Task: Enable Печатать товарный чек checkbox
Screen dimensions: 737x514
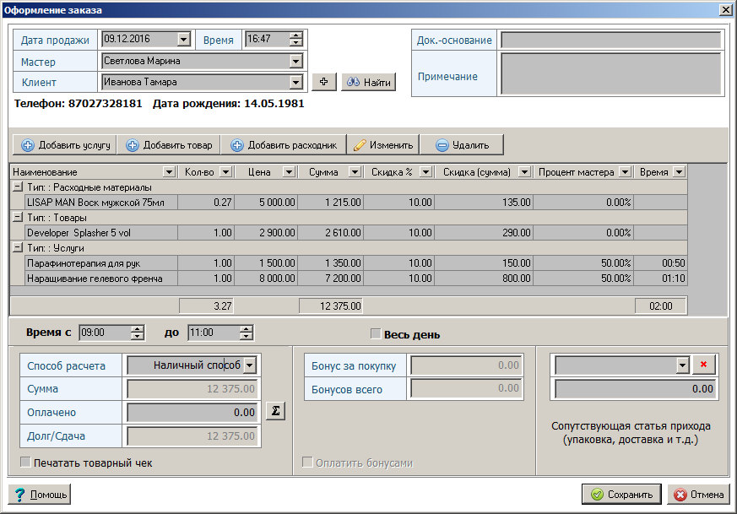Action: pos(26,463)
